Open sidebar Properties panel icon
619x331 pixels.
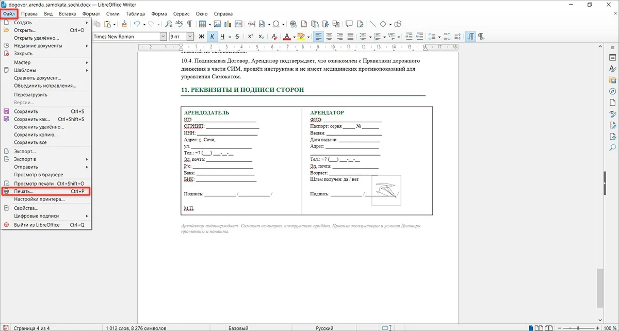pos(613,57)
